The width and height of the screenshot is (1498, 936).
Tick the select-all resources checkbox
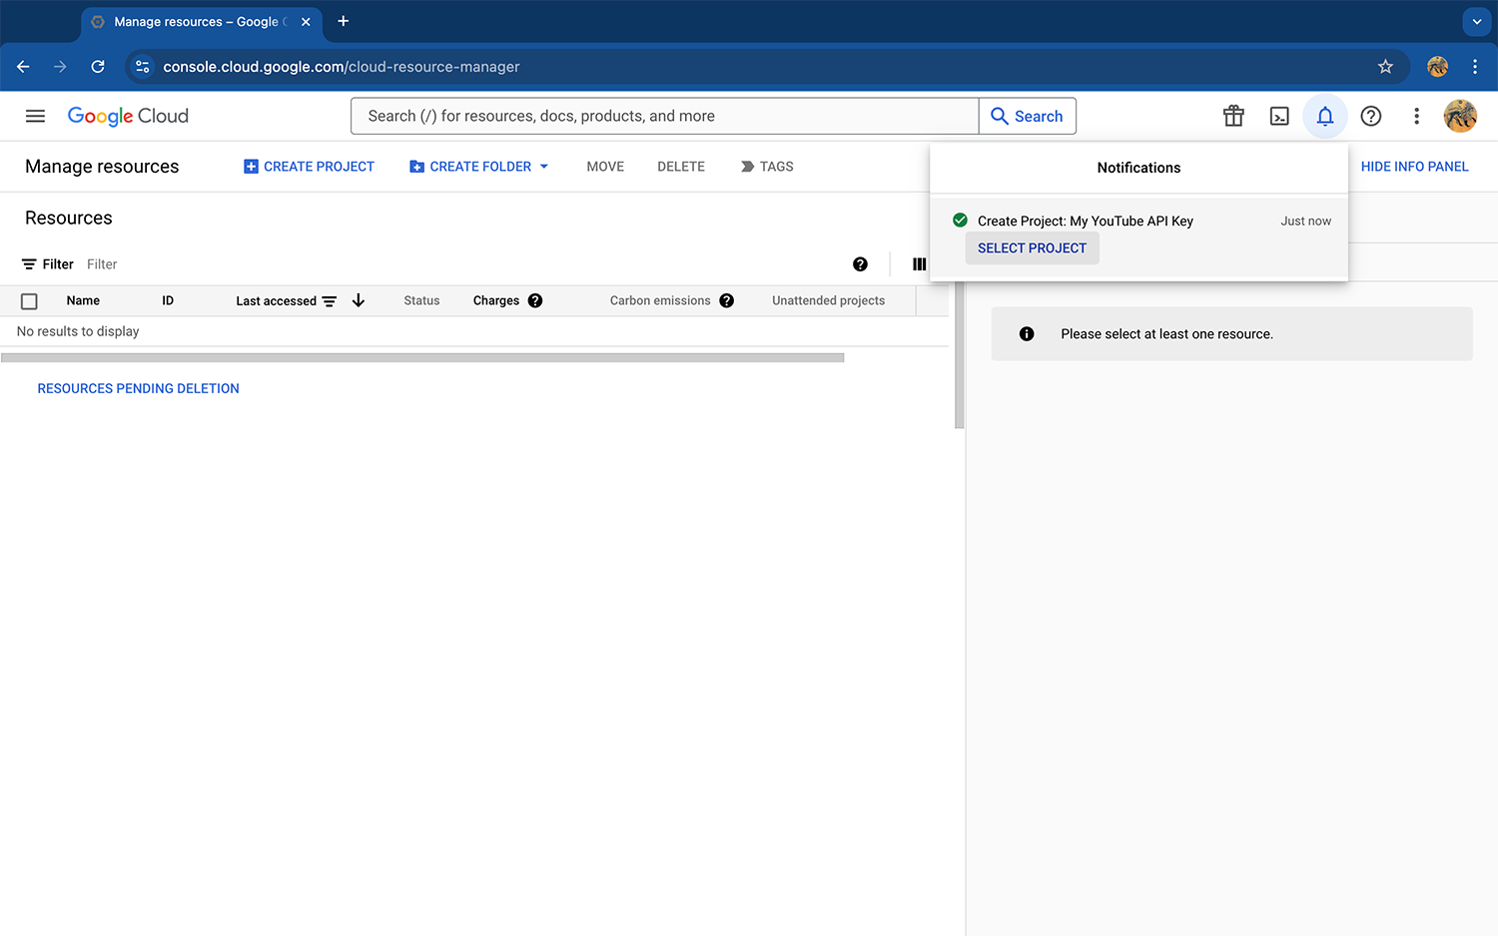point(29,301)
